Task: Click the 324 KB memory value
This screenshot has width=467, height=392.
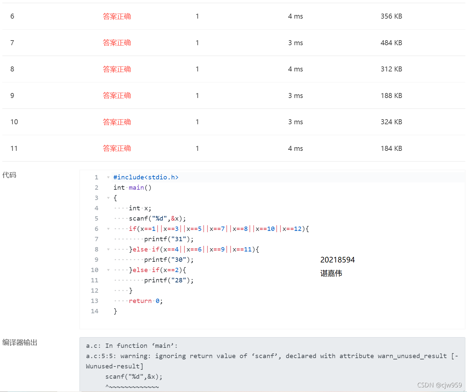Action: click(x=391, y=122)
